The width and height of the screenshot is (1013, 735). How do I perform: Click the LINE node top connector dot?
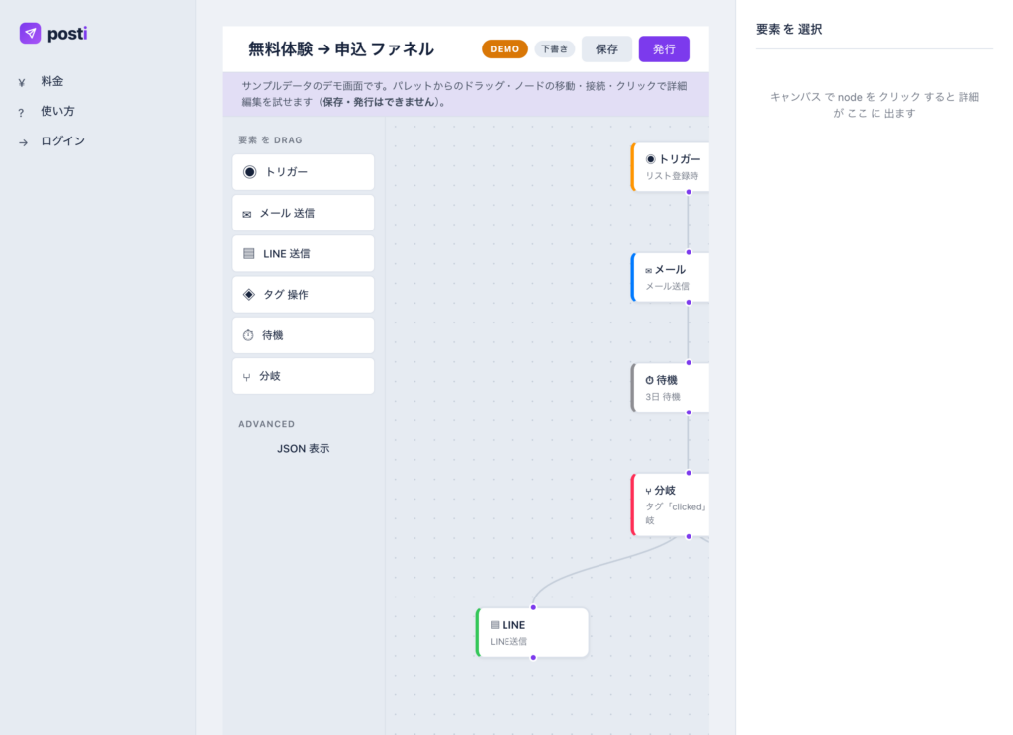(533, 607)
